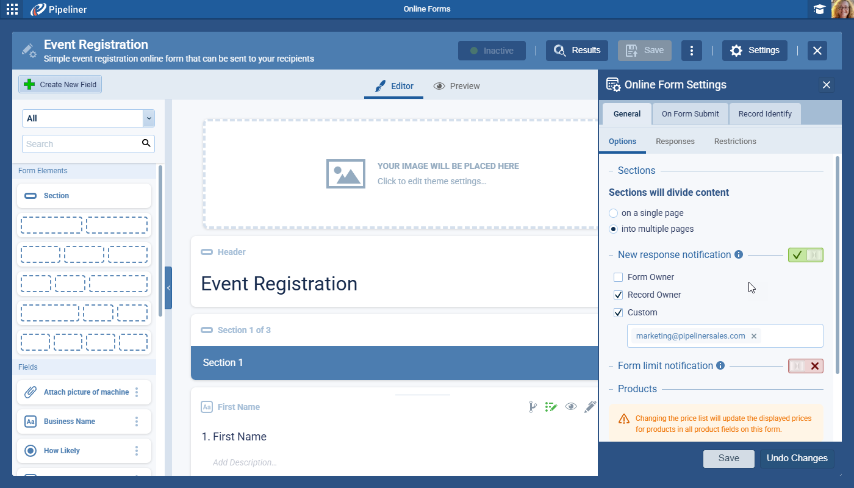This screenshot has height=488, width=854.
Task: Open the branching logic icon on First Name
Action: (533, 407)
